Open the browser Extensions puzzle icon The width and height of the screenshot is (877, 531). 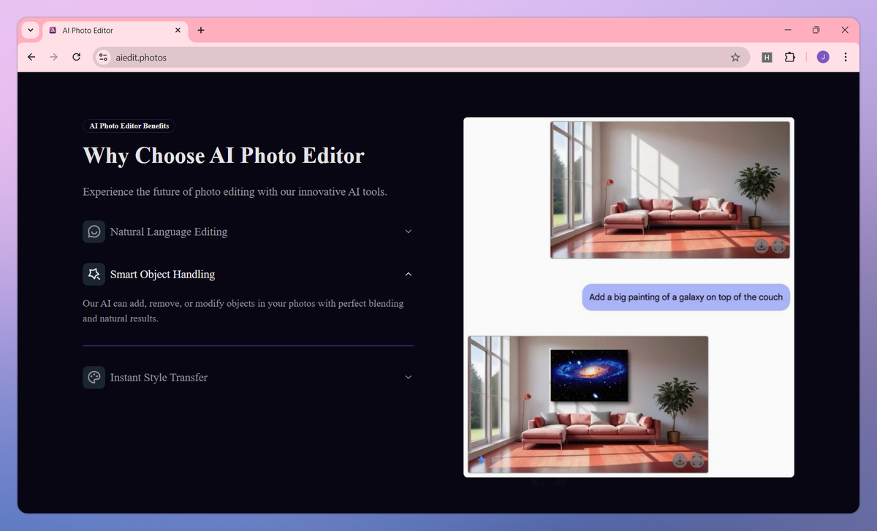tap(789, 57)
